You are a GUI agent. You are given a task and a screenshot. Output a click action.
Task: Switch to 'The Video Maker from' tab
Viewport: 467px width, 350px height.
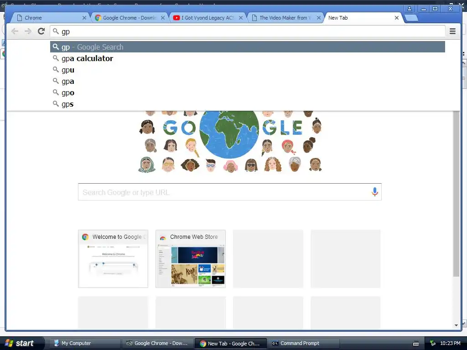pos(285,18)
